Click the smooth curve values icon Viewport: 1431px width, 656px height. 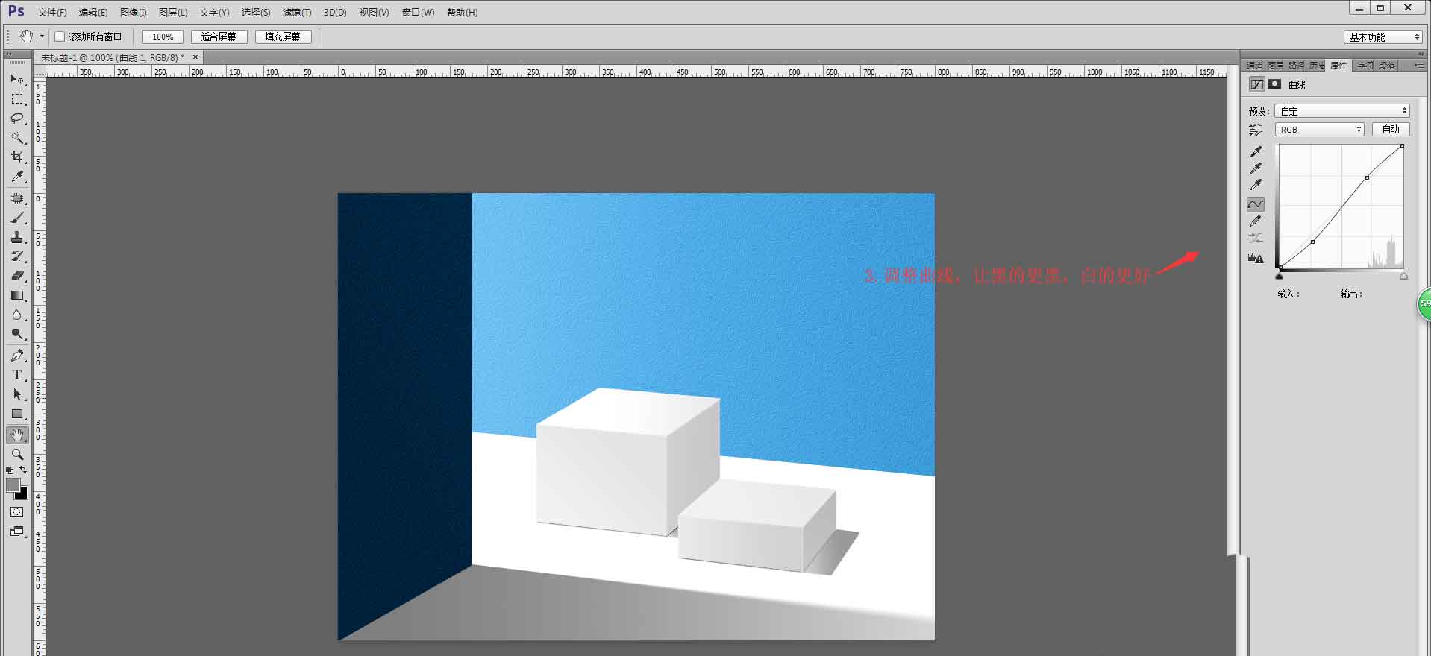(1256, 239)
